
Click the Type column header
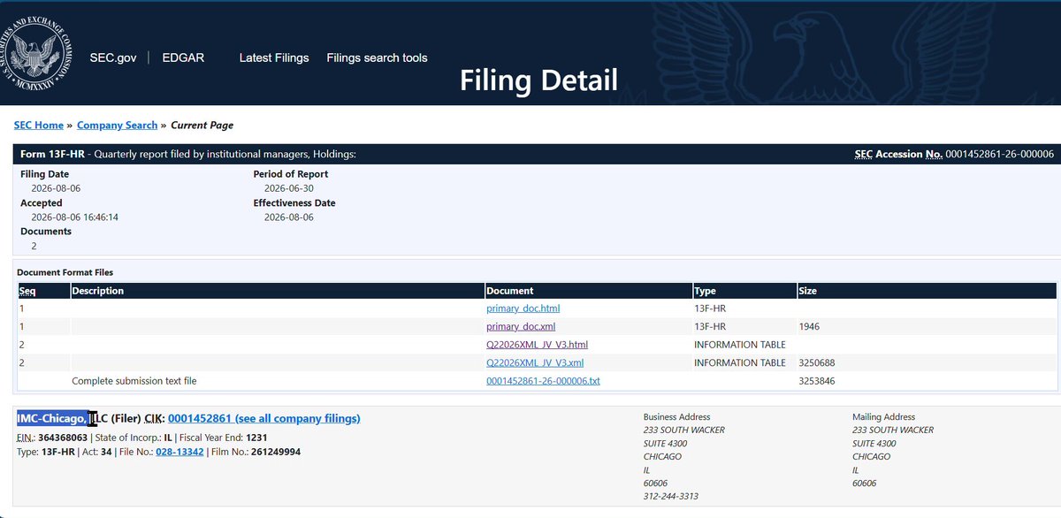point(706,290)
